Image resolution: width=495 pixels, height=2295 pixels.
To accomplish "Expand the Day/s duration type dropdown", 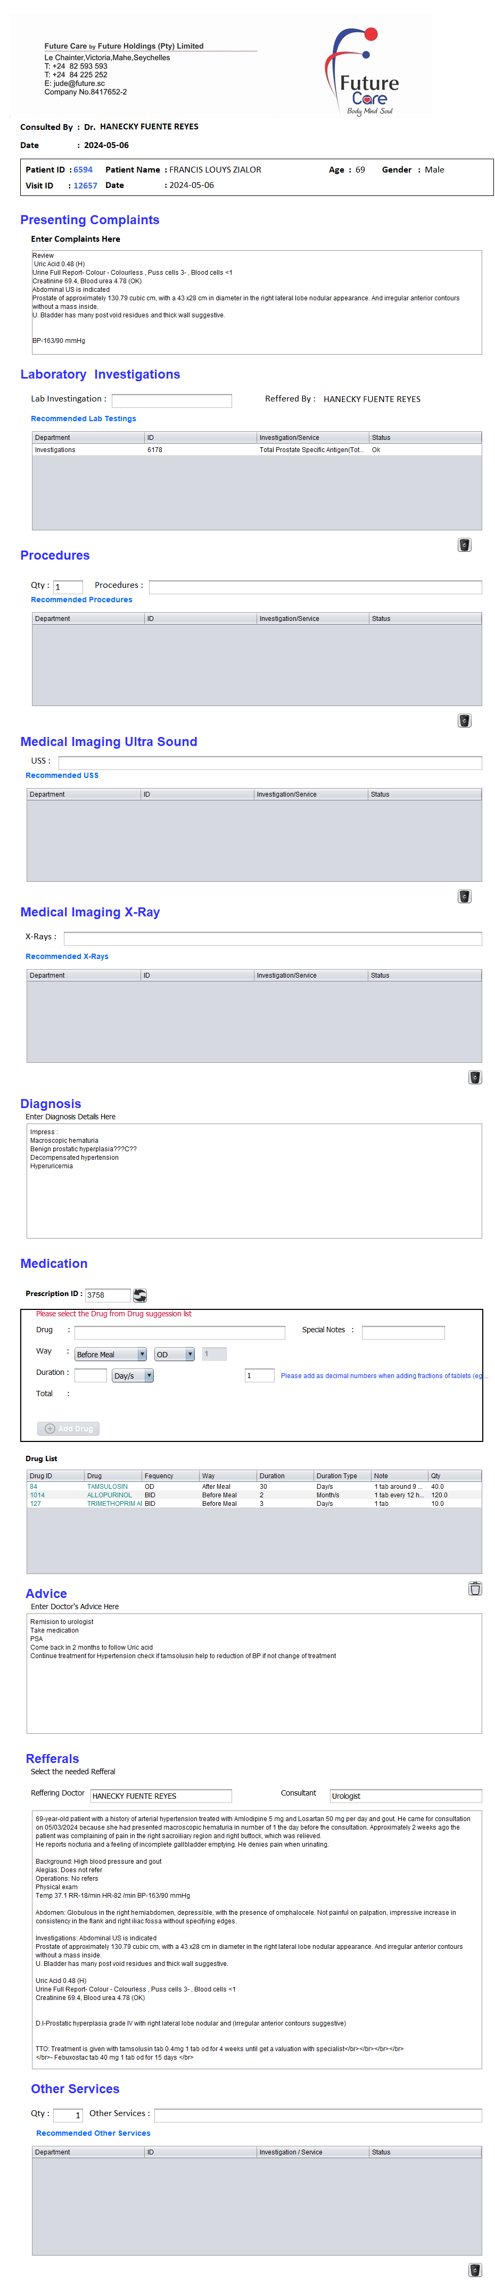I will (x=133, y=1375).
